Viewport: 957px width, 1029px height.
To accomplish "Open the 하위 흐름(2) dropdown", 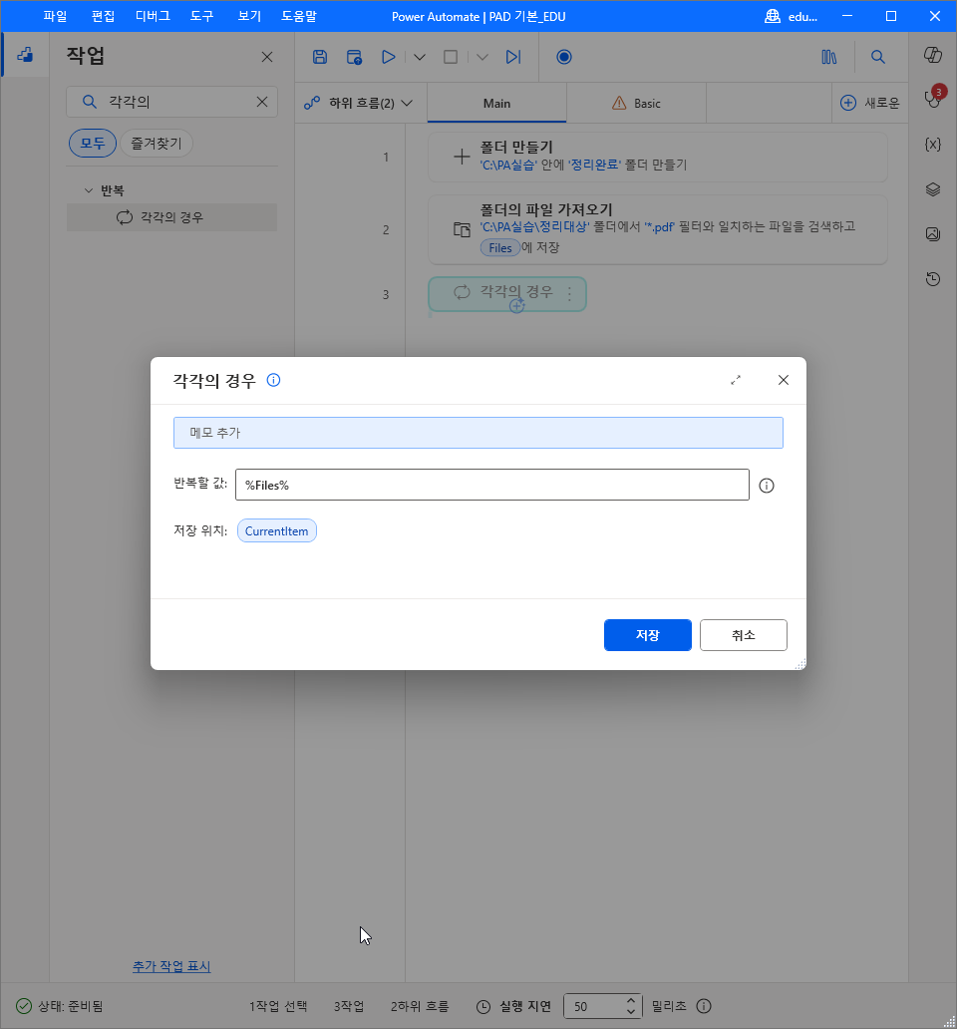I will [360, 103].
